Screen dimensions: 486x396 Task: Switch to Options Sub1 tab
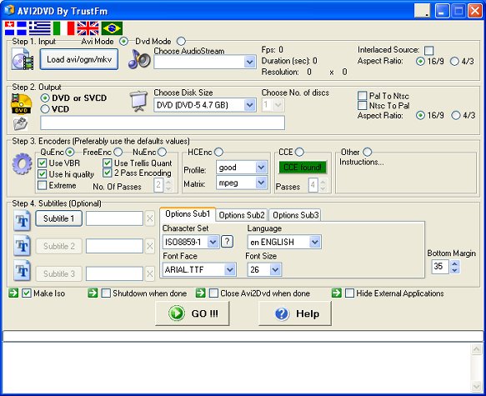[x=188, y=214]
